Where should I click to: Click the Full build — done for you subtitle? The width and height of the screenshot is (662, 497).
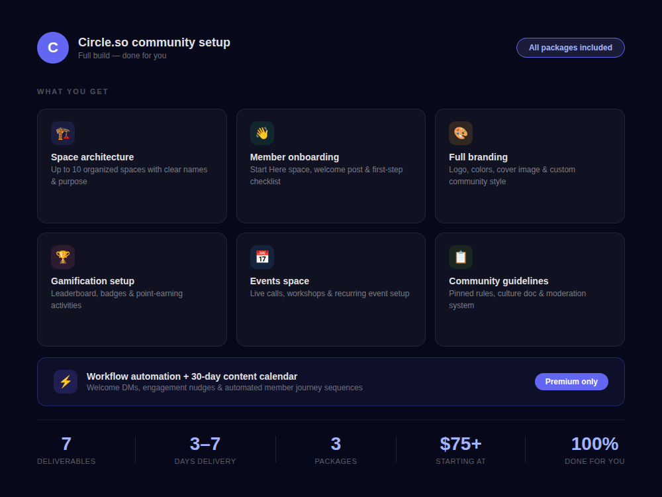pyautogui.click(x=122, y=56)
